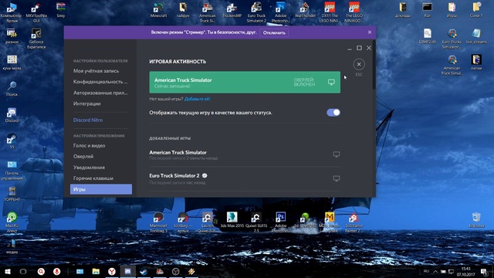Viewport: 494px width, 278px height.
Task: Open Корзина recycle bin
Action: click(x=476, y=220)
